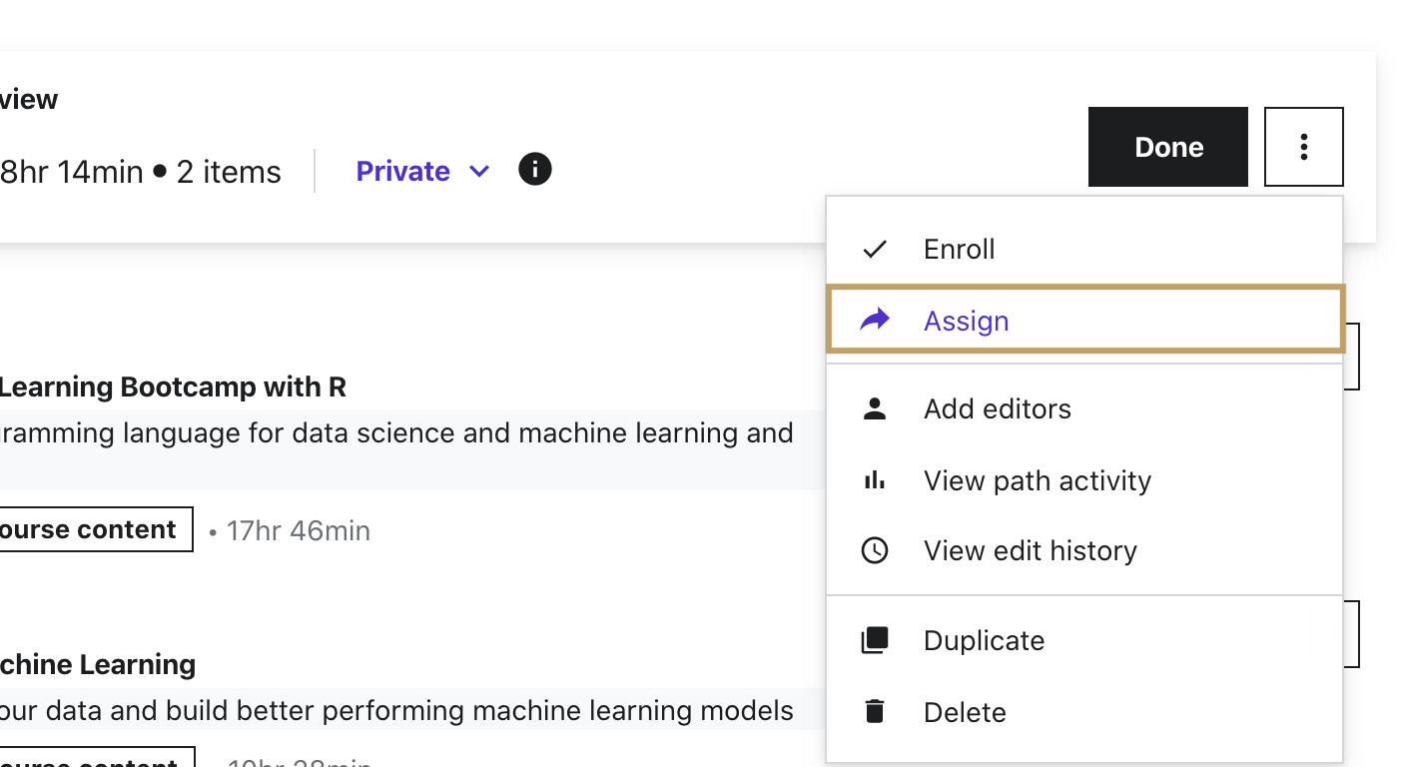The width and height of the screenshot is (1403, 767).
Task: Click the 17hr 46min duration text
Action: (298, 530)
